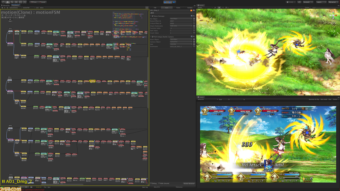Toggle Local handle rotation mode

pos(42,2)
